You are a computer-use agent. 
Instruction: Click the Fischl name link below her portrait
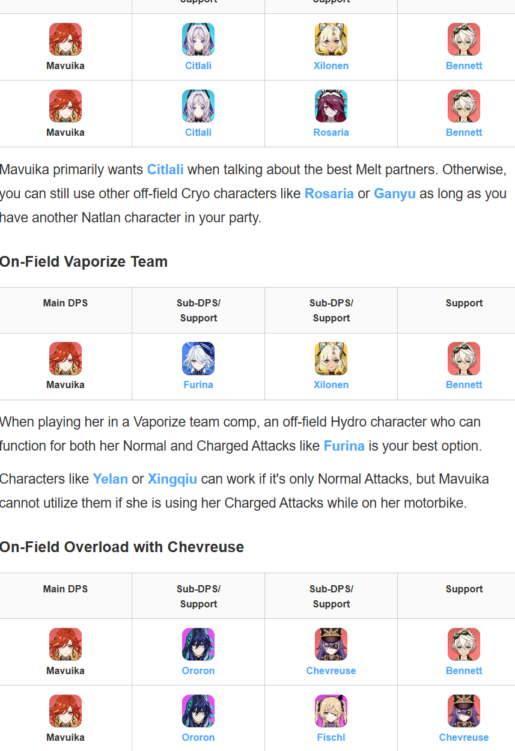tap(331, 737)
